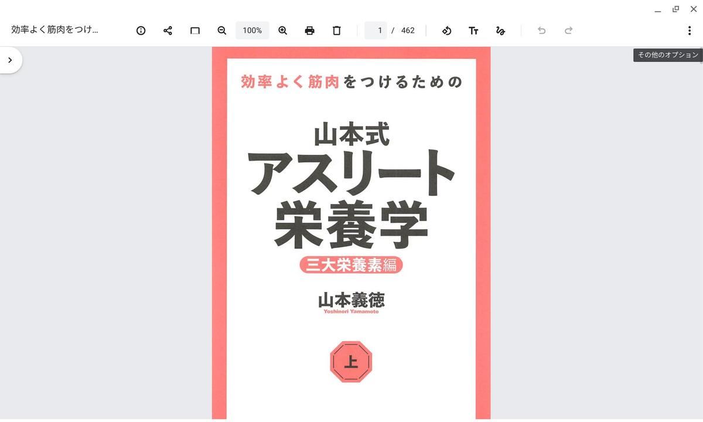This screenshot has height=422, width=703.
Task: Click the 100% zoom level field
Action: (252, 30)
